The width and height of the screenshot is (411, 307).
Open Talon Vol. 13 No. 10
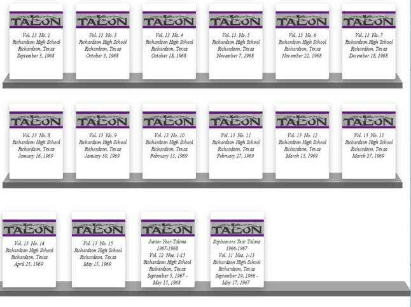[169, 146]
